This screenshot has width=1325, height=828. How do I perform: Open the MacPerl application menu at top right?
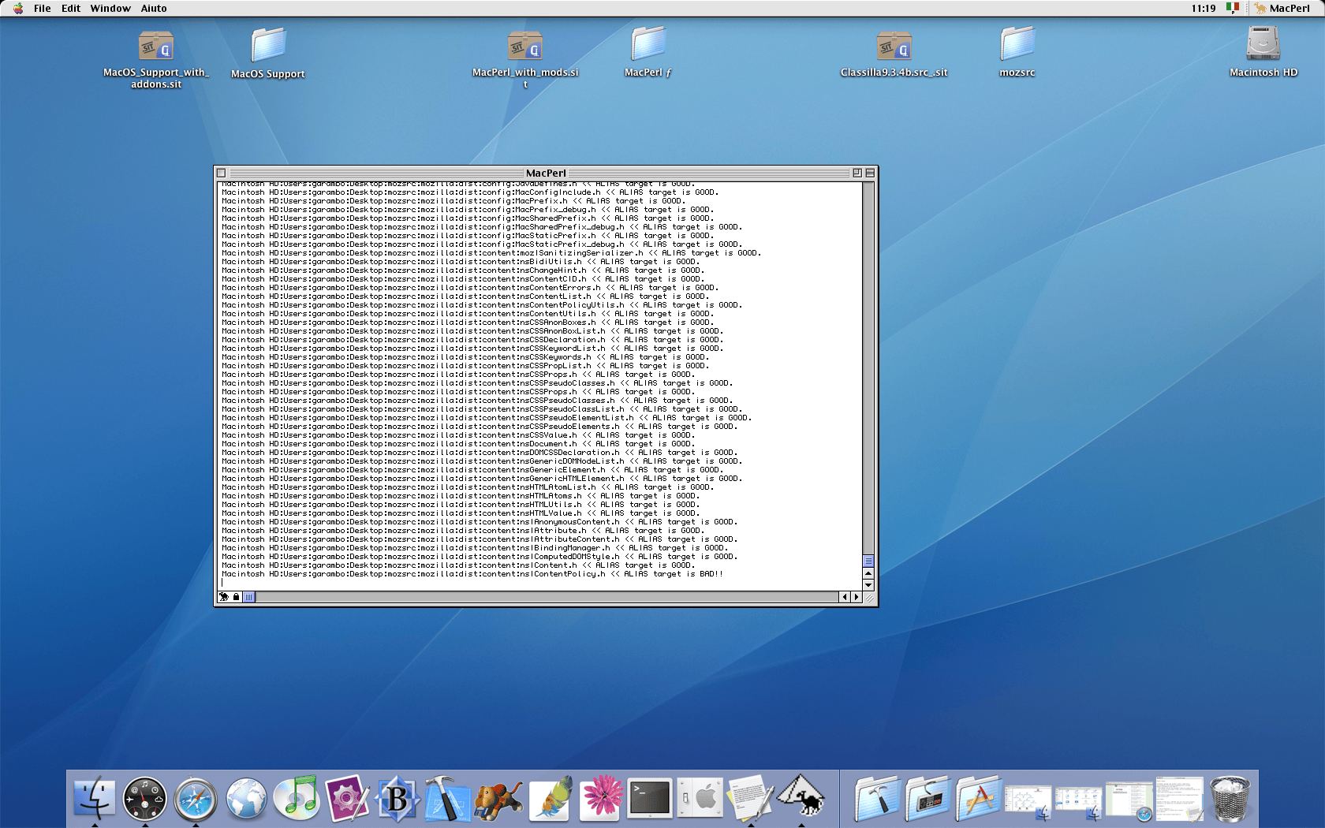tap(1282, 8)
